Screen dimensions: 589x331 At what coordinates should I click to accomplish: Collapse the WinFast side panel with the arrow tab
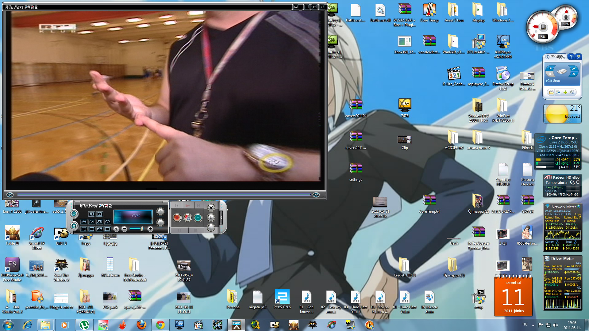pyautogui.click(x=221, y=218)
